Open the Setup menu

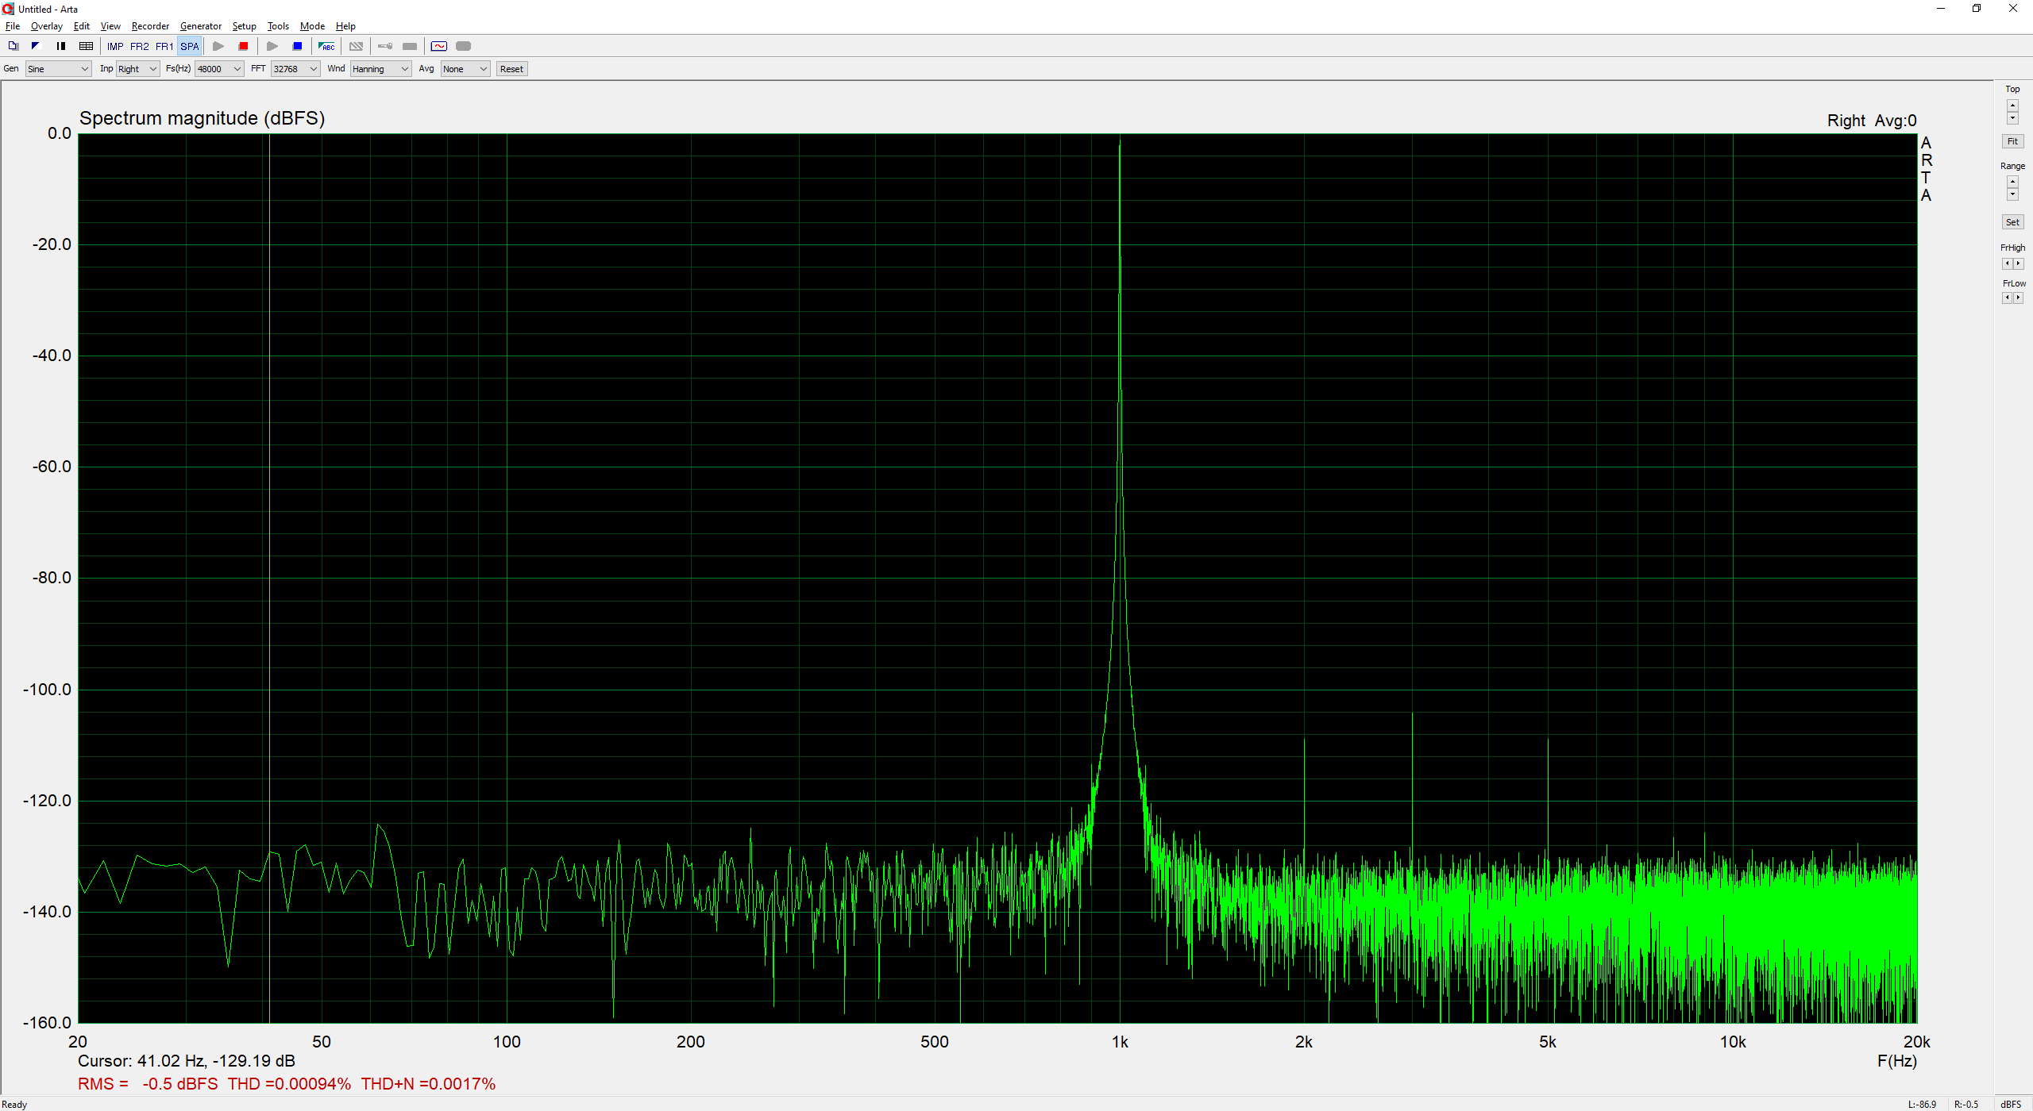click(x=244, y=26)
